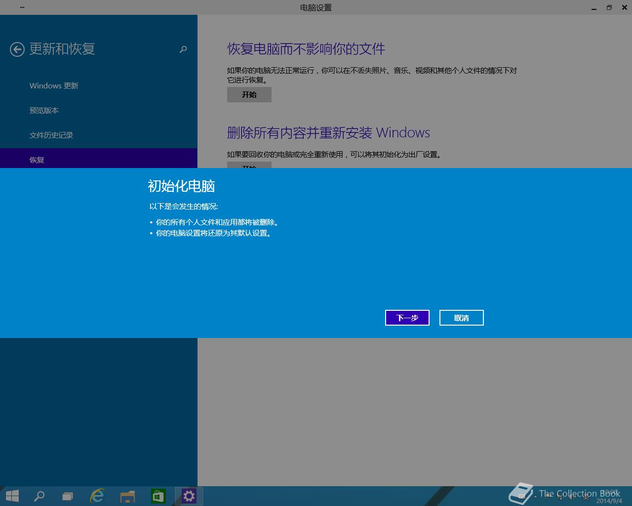Image resolution: width=632 pixels, height=506 pixels.
Task: Minimize the 电脑设置 window
Action: coord(594,7)
